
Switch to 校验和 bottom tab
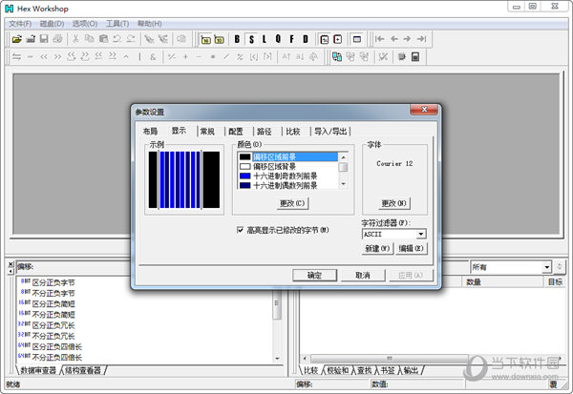[338, 370]
